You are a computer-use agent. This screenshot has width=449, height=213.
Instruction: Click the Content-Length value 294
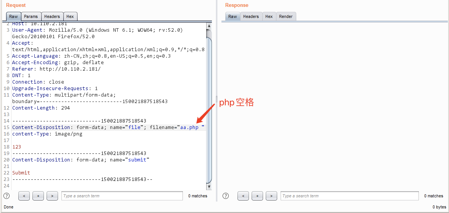pyautogui.click(x=66, y=108)
